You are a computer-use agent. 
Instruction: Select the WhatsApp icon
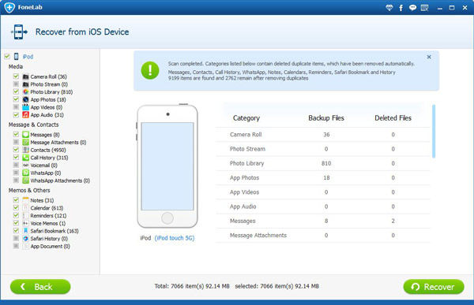click(x=26, y=173)
